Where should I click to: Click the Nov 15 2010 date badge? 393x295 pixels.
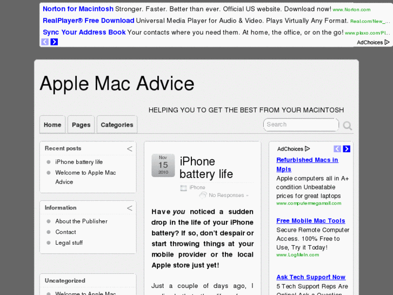(163, 165)
